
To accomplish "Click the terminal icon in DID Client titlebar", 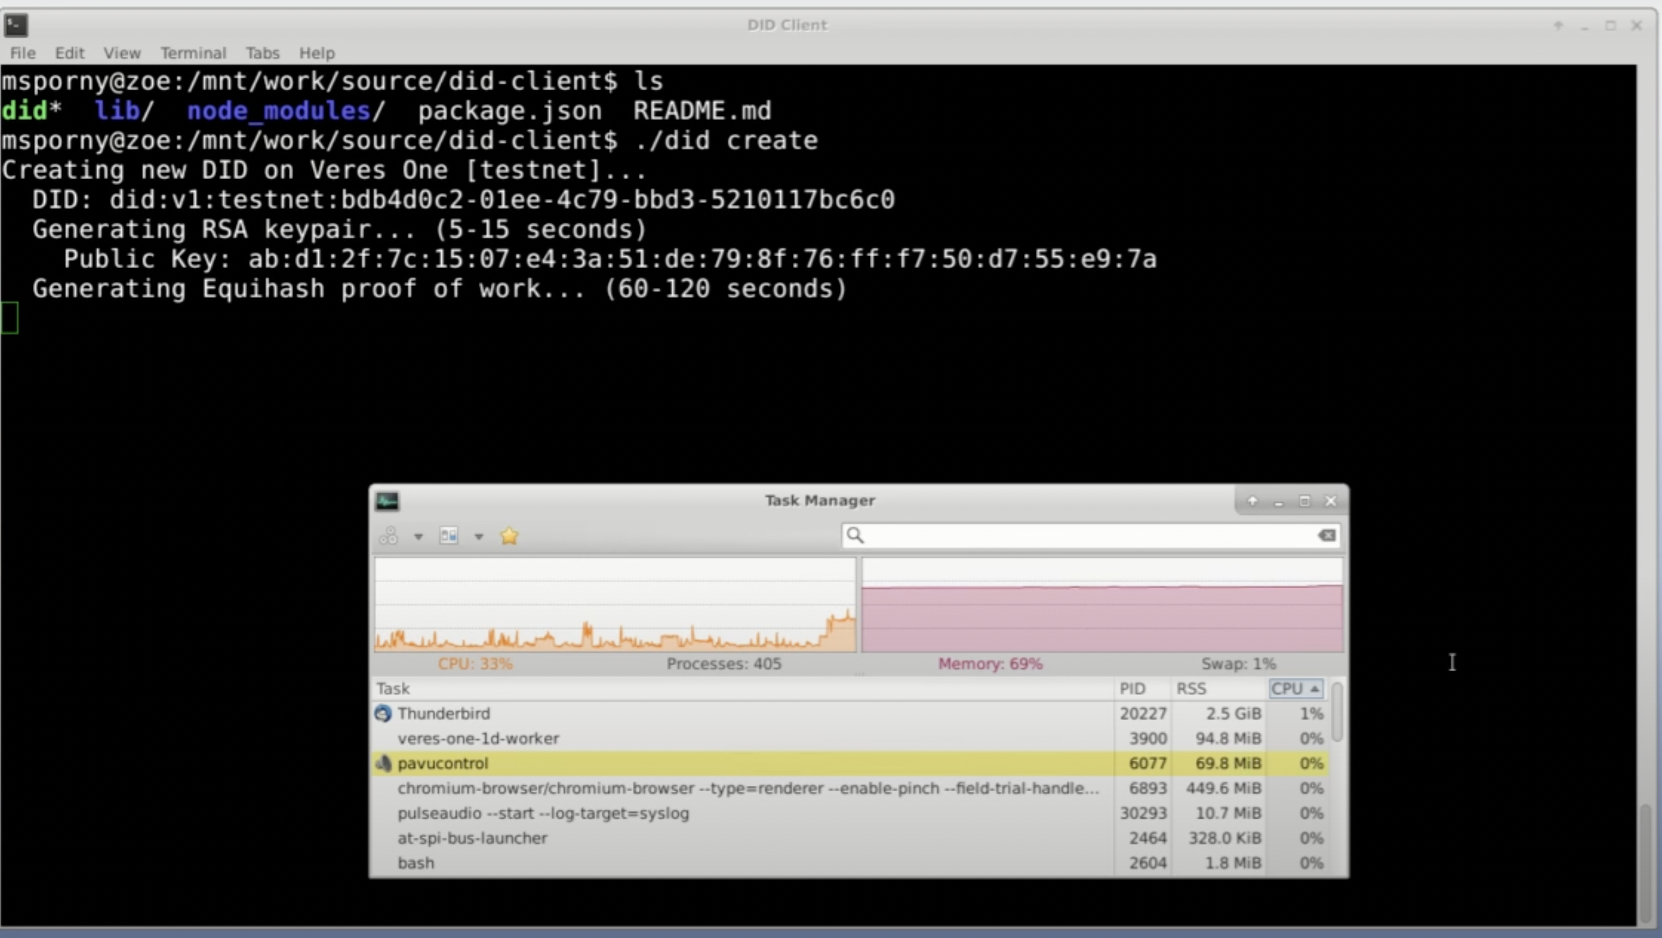I will (16, 25).
